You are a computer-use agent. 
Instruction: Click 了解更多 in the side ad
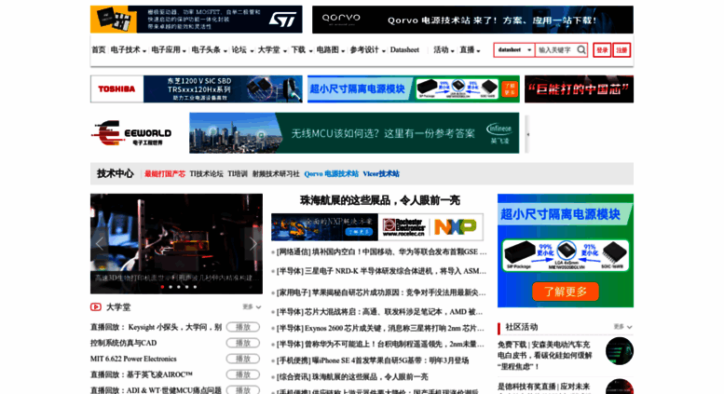566,292
